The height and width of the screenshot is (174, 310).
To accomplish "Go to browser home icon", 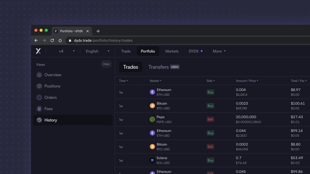I will (x=60, y=40).
